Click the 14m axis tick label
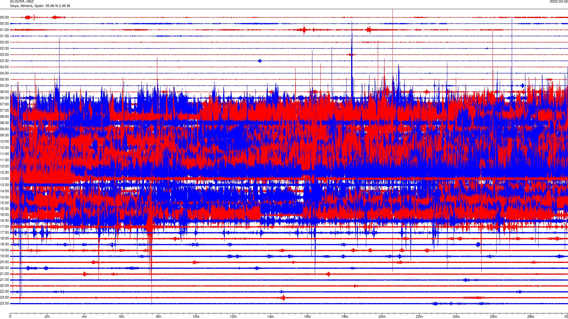Viewport: 568px width, 319px height. point(270,317)
